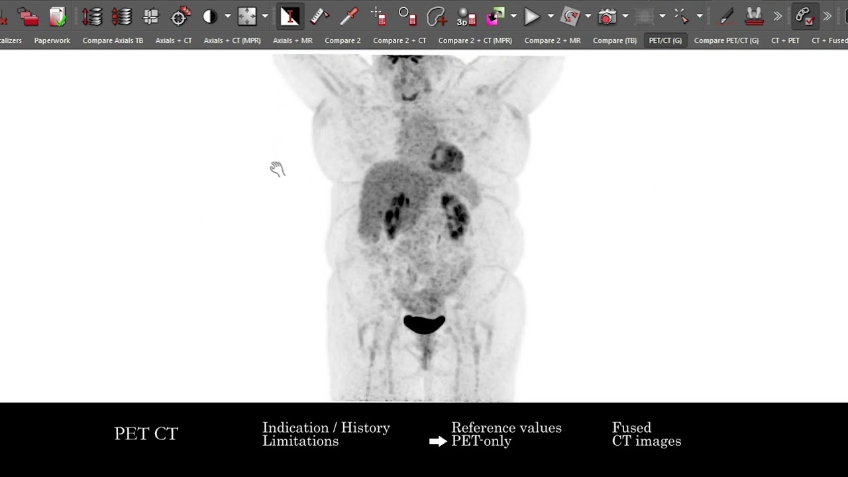Select the ruler measurement tool

319,17
